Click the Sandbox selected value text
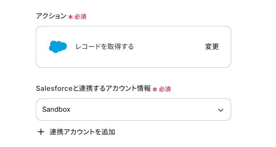276x147 pixels. click(56, 110)
